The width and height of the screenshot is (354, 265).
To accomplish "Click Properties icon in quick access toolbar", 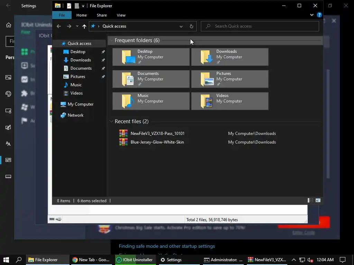I will (69, 6).
